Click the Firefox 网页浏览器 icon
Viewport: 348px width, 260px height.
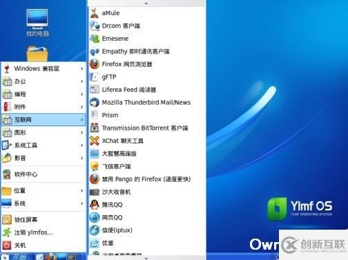pos(95,64)
